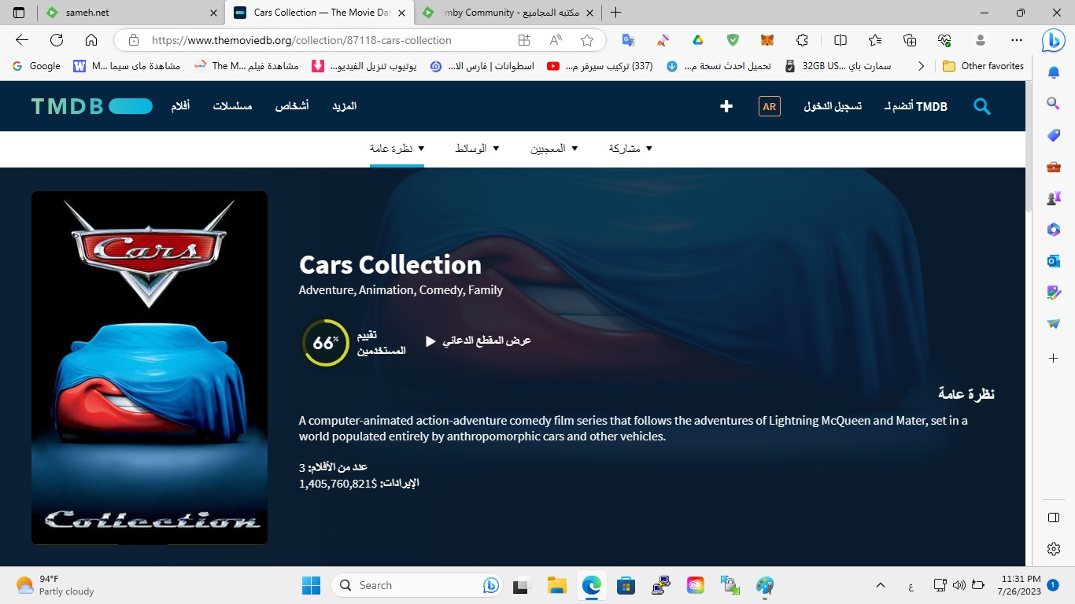
Task: Click the 66% user score ring
Action: [x=325, y=343]
